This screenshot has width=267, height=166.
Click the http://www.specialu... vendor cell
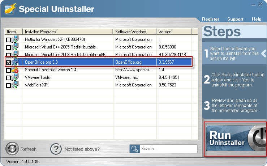134,70
